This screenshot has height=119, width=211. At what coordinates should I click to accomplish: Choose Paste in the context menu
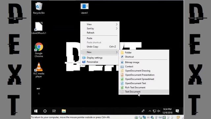[x=100, y=38]
